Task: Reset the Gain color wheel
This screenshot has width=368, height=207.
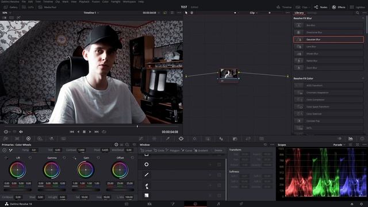Action: coord(98,158)
